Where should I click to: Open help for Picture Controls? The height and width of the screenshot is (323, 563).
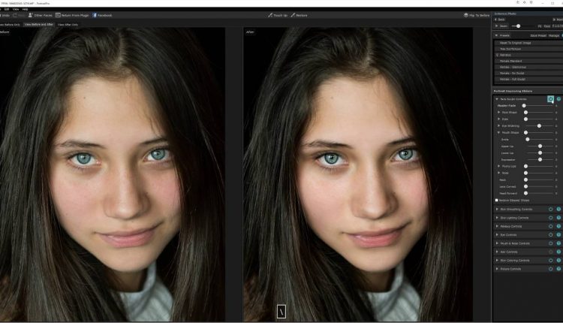tap(558, 269)
